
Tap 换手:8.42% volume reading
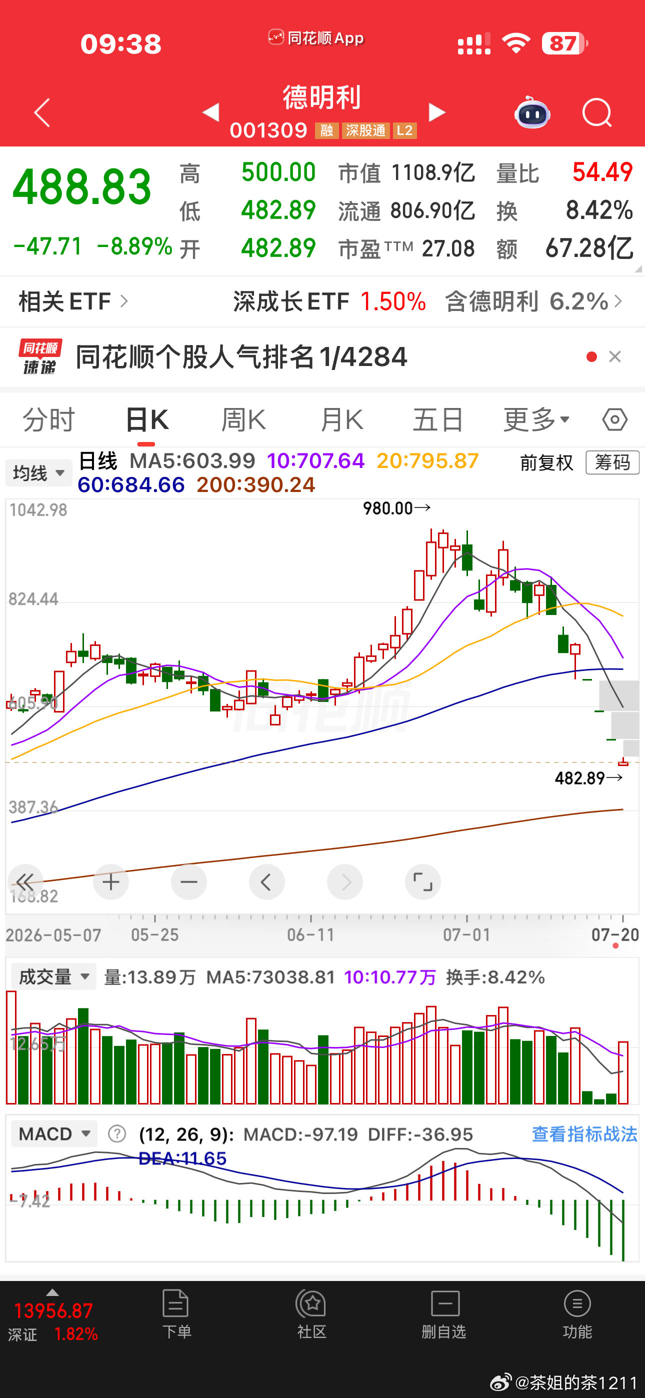[495, 977]
